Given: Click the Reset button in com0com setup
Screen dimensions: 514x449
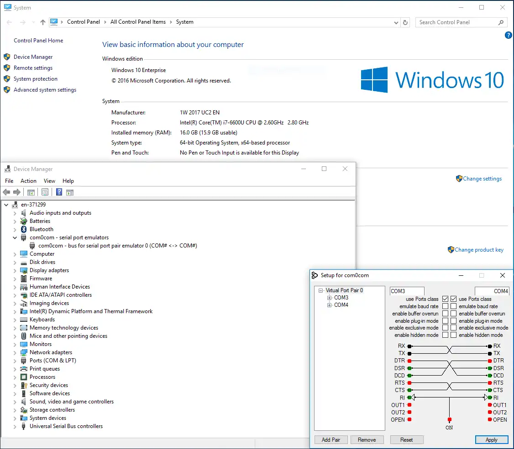Looking at the screenshot, I should (406, 440).
